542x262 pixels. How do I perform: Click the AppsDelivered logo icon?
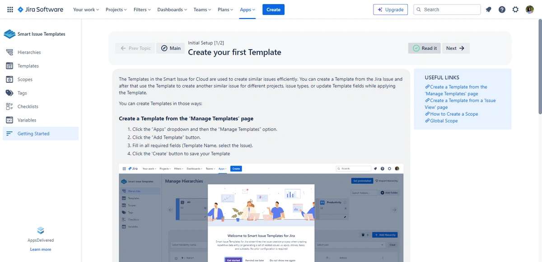(41, 230)
